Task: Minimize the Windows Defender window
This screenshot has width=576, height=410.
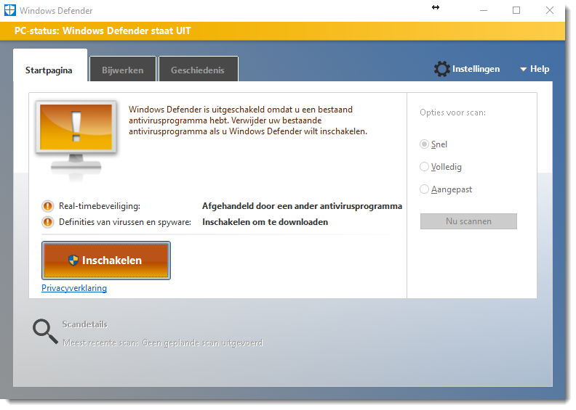Action: [484, 10]
